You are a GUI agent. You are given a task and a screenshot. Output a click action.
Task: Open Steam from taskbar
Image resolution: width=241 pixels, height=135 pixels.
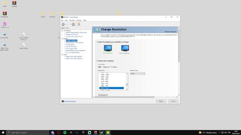click(x=102, y=132)
